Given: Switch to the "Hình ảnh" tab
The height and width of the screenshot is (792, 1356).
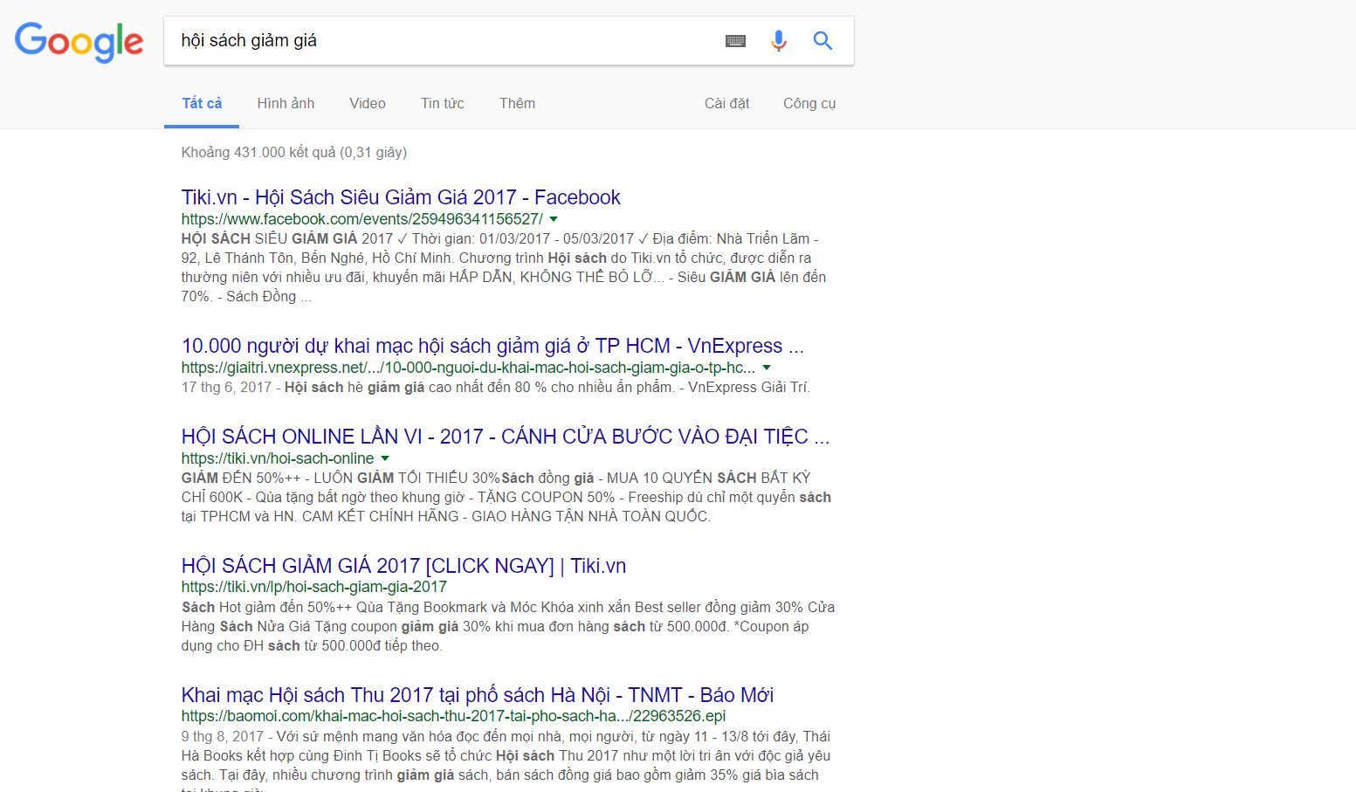Looking at the screenshot, I should pos(286,103).
